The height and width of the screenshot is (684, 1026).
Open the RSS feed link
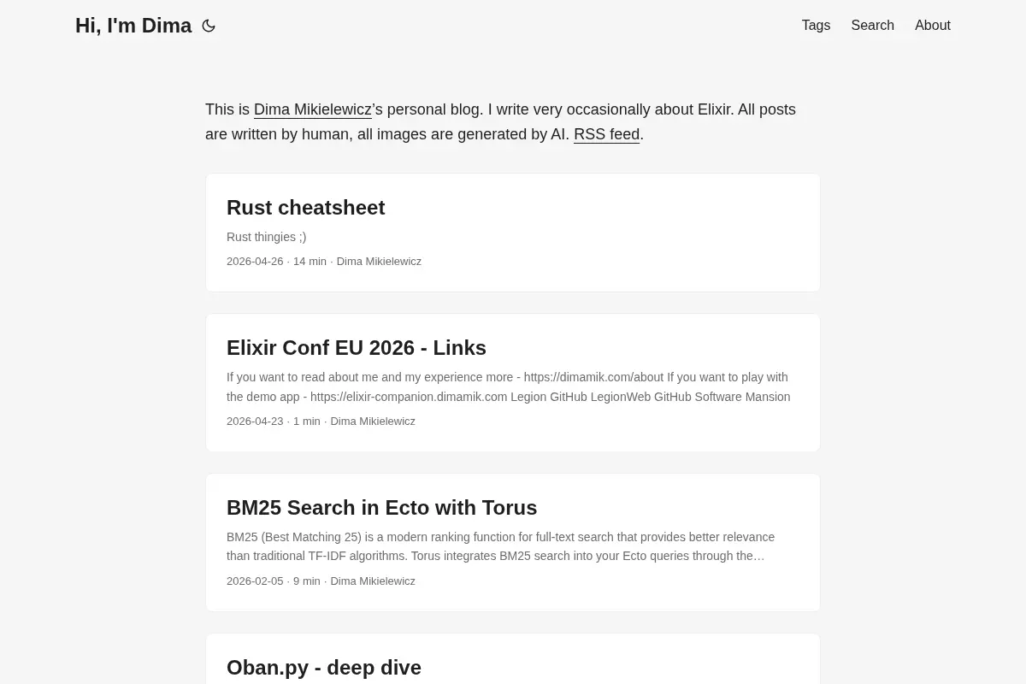tap(607, 134)
